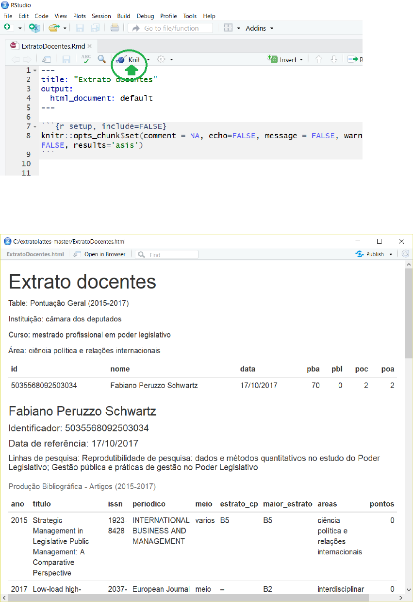The width and height of the screenshot is (413, 602).
Task: Open the Addins dropdown
Action: (x=260, y=28)
